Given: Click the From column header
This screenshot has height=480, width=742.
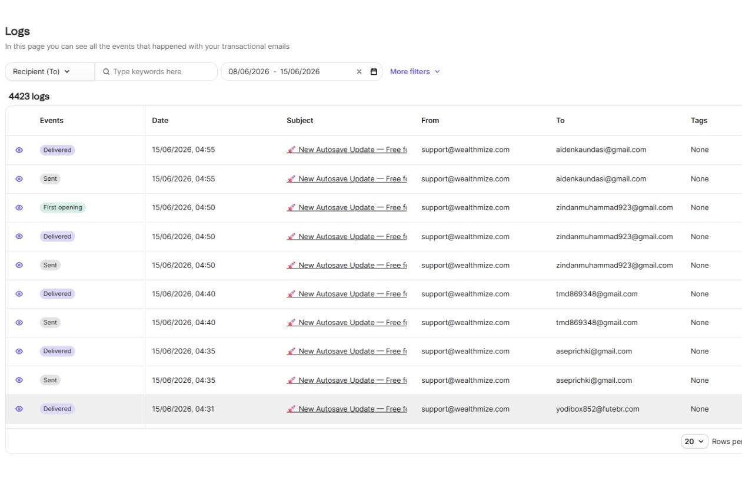Looking at the screenshot, I should 430,121.
